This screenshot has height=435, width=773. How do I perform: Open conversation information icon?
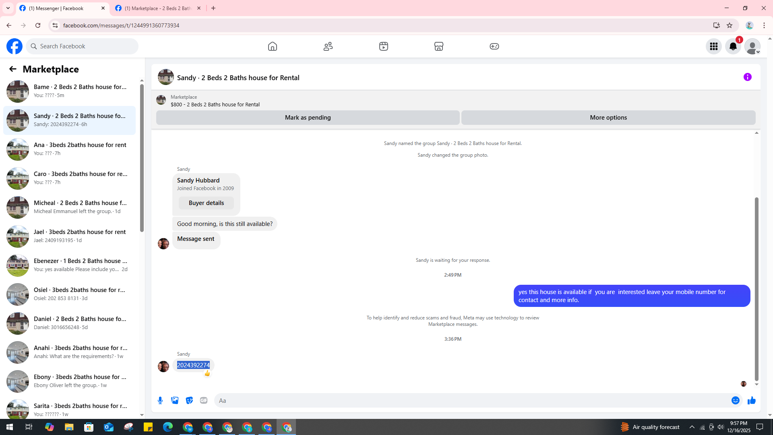(748, 77)
